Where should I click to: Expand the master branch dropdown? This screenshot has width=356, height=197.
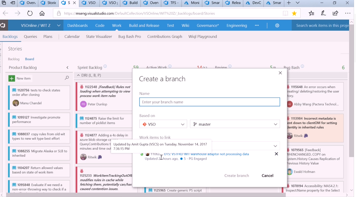click(235, 124)
